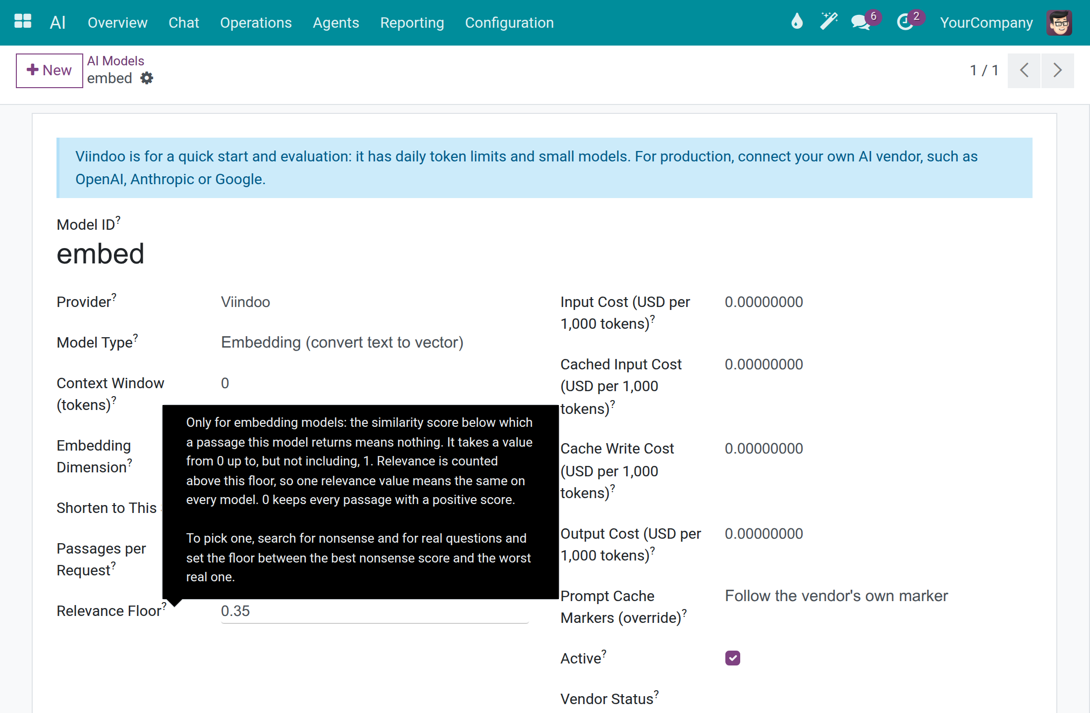Open the user avatar menu

[1059, 22]
